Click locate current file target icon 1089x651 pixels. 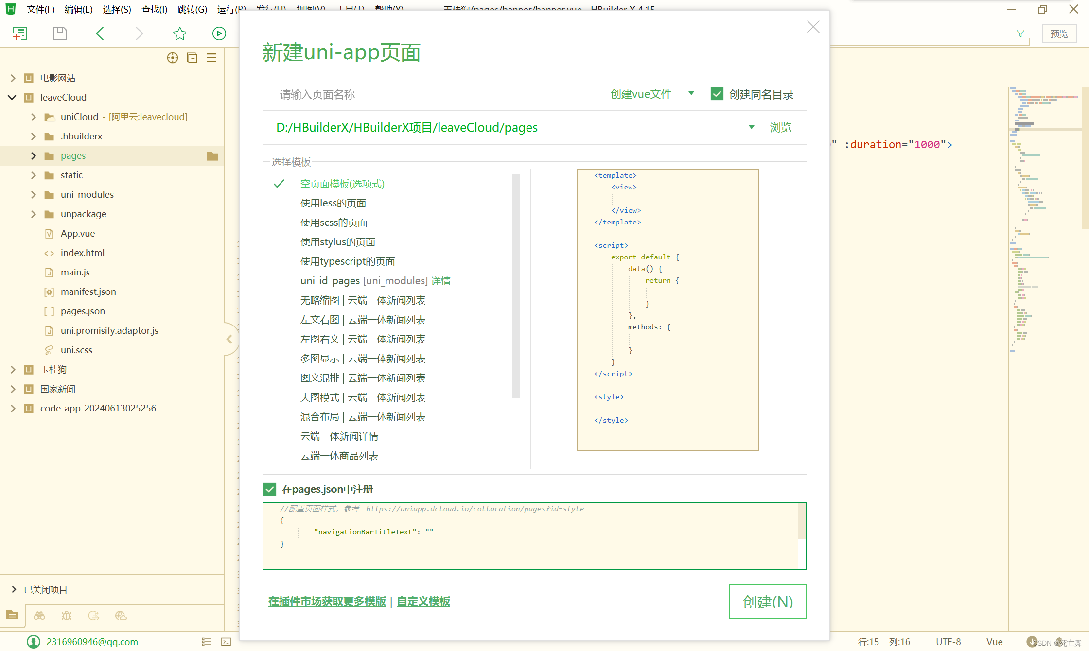(x=172, y=58)
